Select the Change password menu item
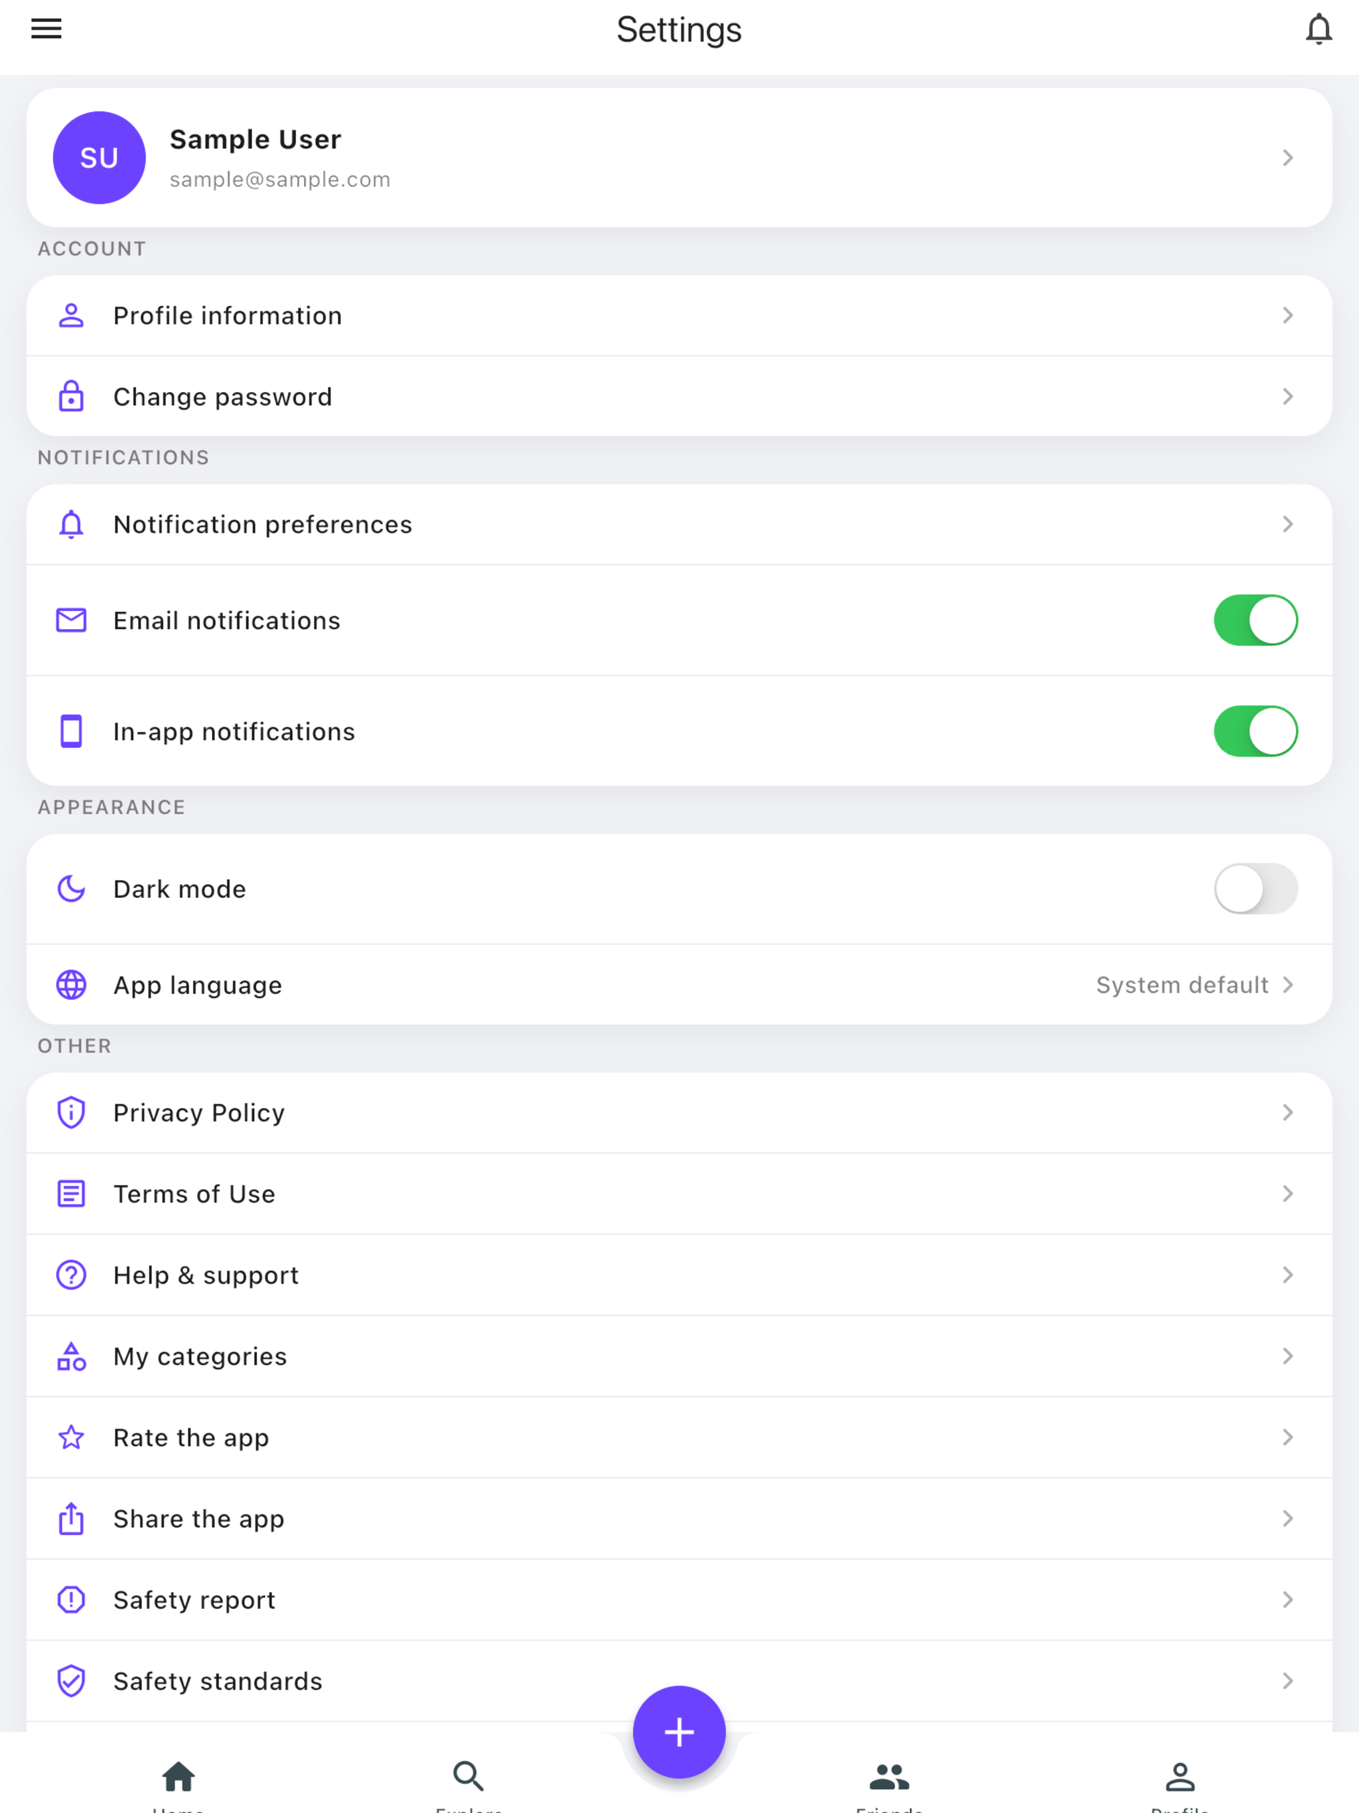 [x=679, y=396]
